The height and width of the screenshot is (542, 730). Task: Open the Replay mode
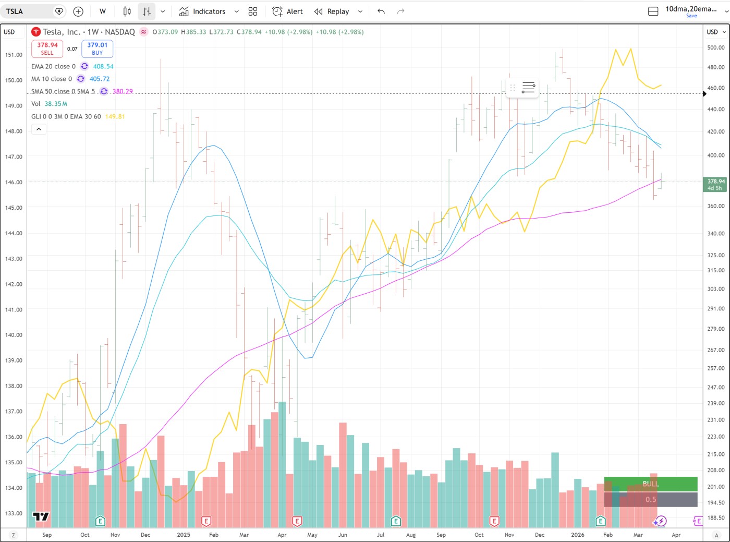(332, 11)
